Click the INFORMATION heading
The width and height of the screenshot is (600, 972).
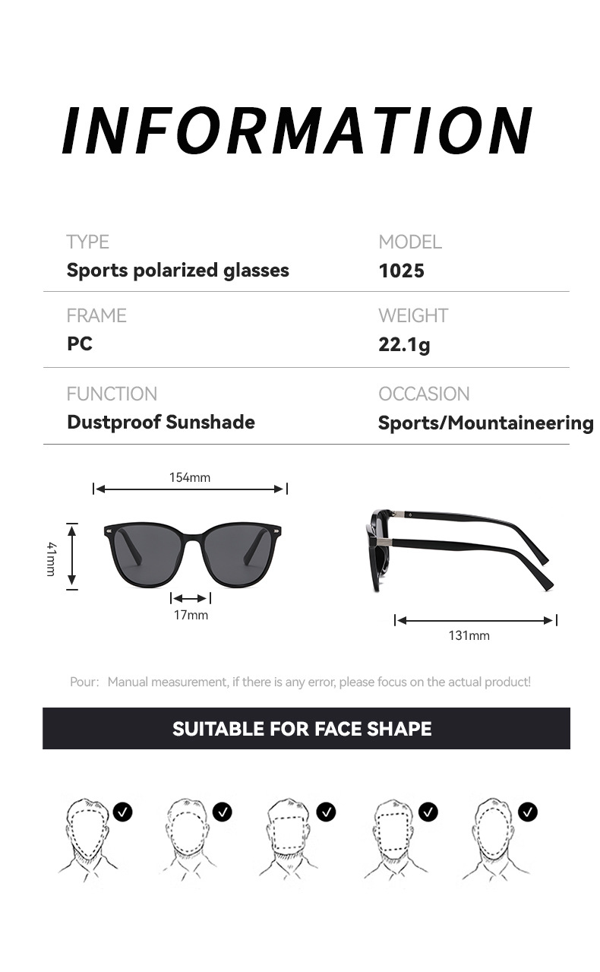298,131
